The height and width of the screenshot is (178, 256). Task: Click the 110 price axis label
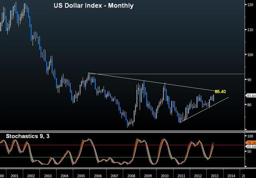[250, 30]
